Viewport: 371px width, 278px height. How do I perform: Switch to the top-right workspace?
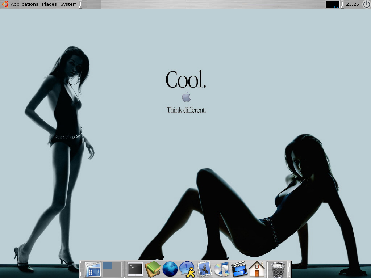coord(117,265)
